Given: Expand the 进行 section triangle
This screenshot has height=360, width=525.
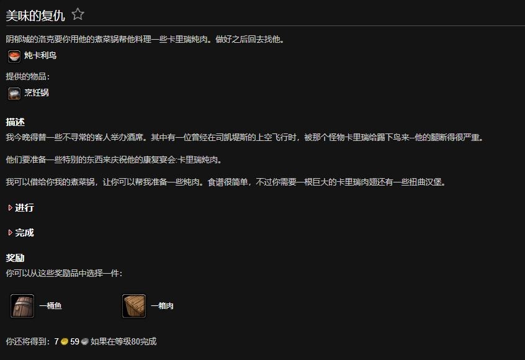Looking at the screenshot, I should pyautogui.click(x=10, y=208).
